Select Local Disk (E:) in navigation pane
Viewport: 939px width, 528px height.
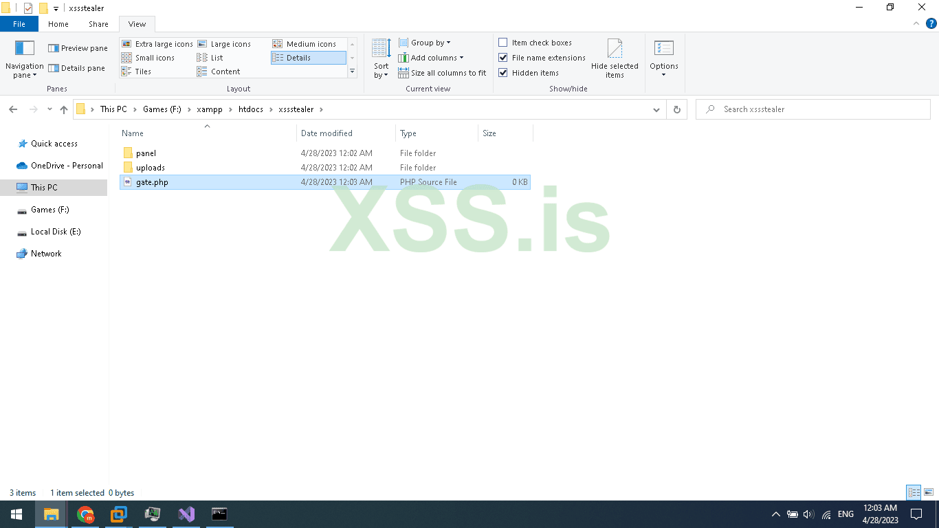click(56, 232)
